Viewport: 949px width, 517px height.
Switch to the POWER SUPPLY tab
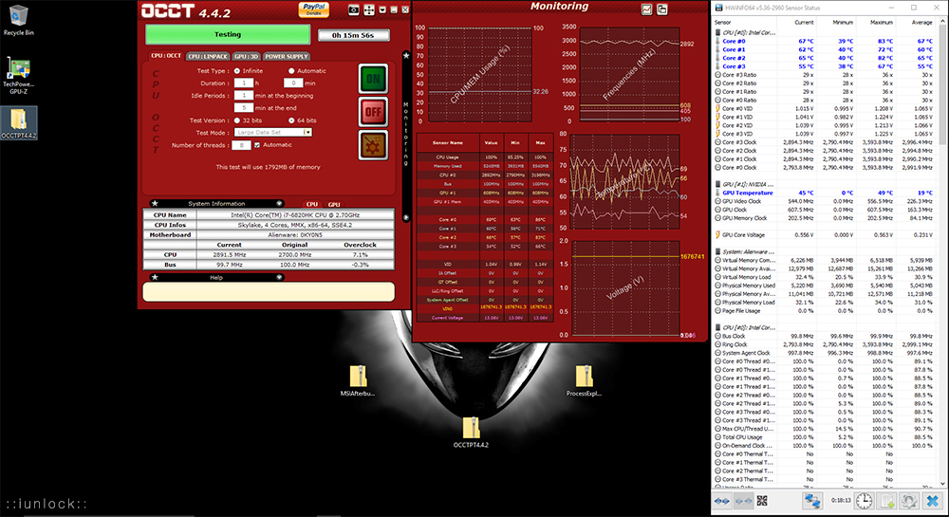[287, 56]
